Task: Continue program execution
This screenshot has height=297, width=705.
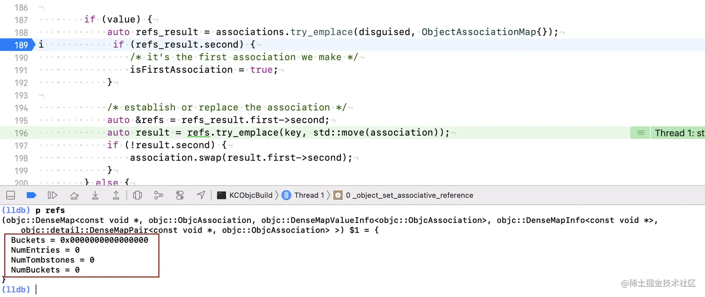Action: coord(53,195)
